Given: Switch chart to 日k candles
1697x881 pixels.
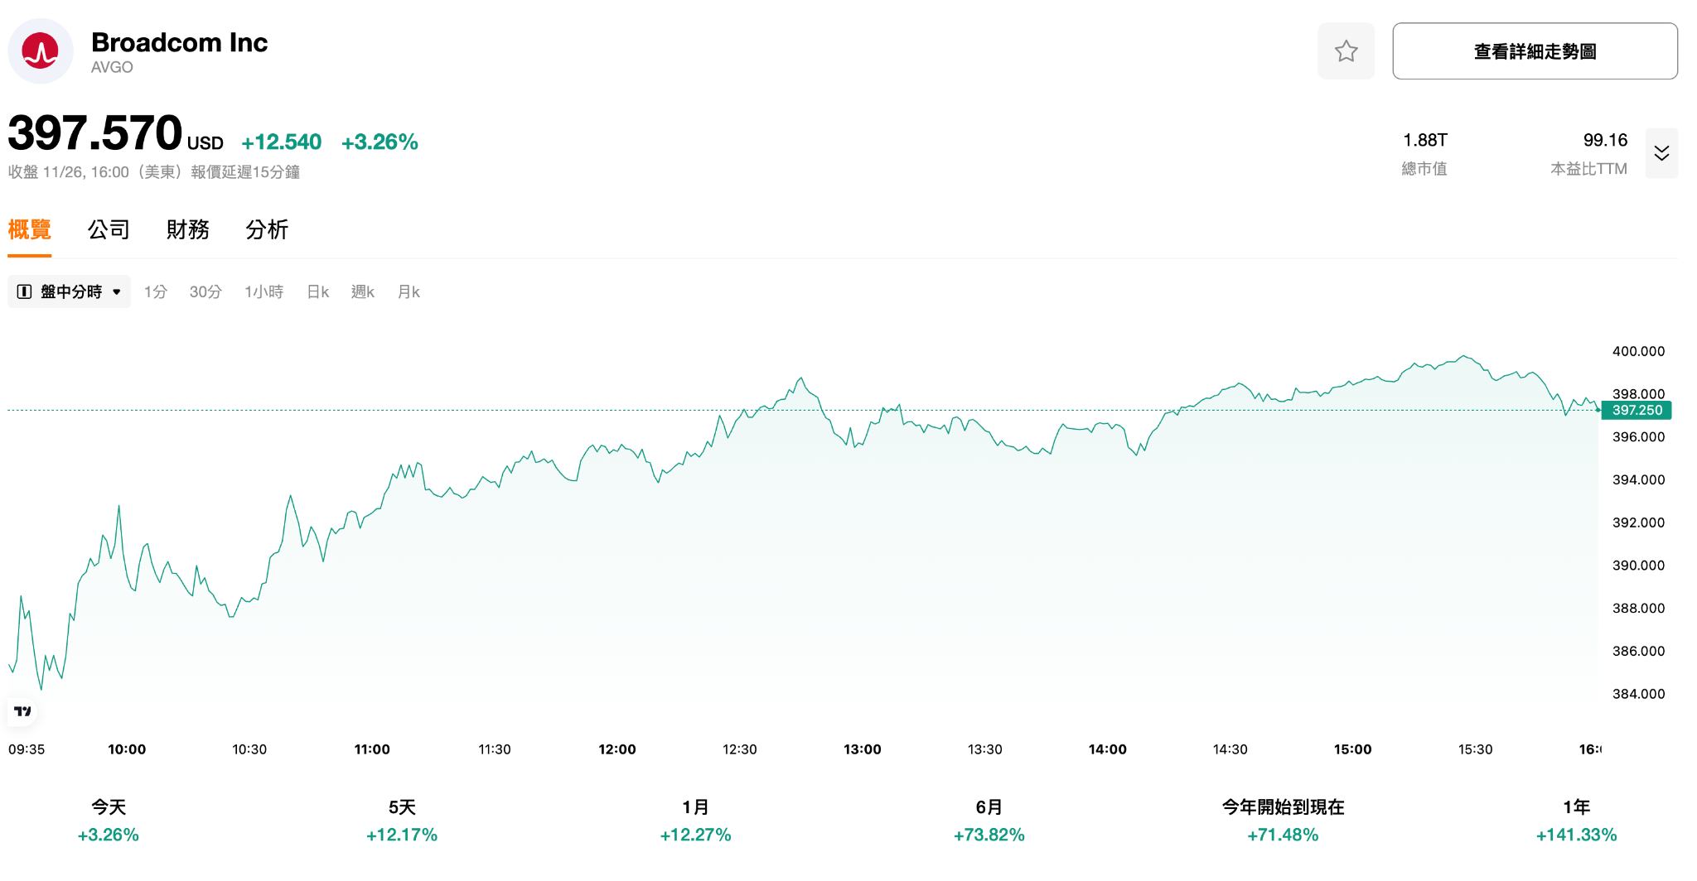Looking at the screenshot, I should tap(317, 291).
